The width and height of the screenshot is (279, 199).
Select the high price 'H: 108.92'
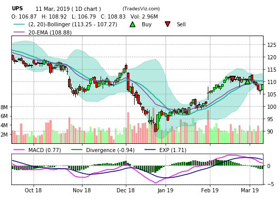tap(54, 16)
